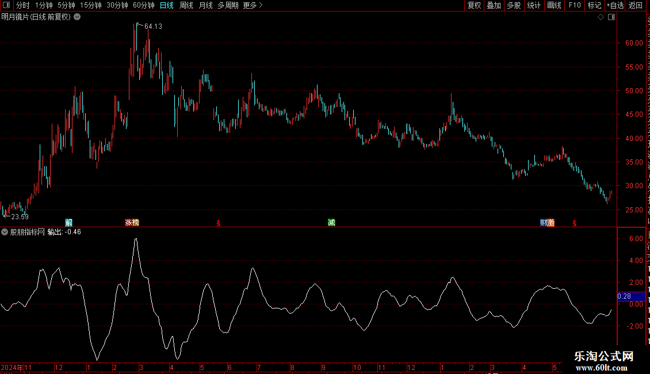Image resolution: width=650 pixels, height=374 pixels.
Task: Click the 23.59 low price label
Action: (20, 217)
